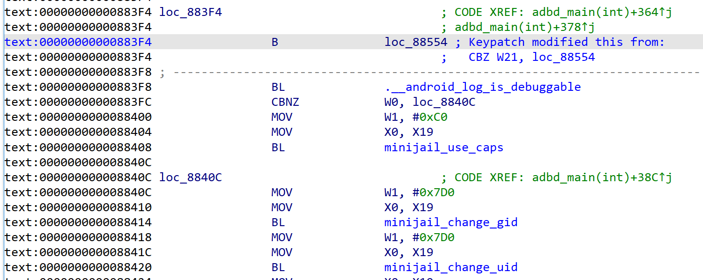Click address 0000000000088408
This screenshot has height=280, width=703.
pos(96,147)
